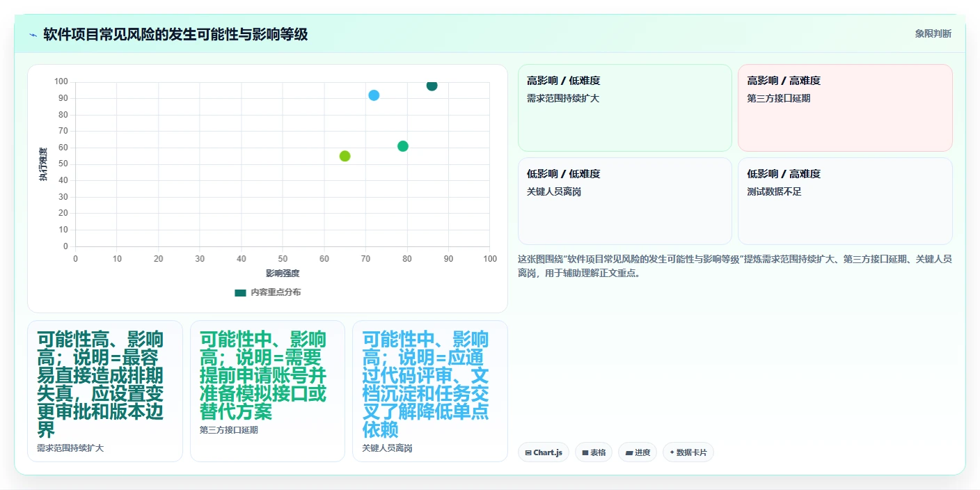Click the 执行难度 y-axis title
The height and width of the screenshot is (490, 980).
[x=43, y=164]
